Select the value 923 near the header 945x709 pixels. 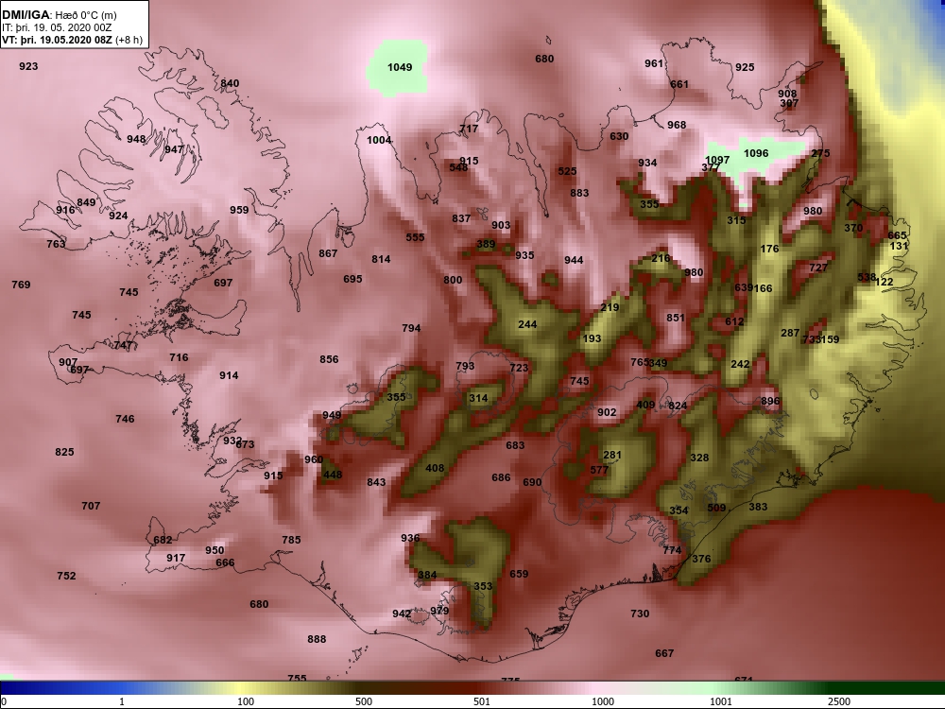tap(28, 66)
